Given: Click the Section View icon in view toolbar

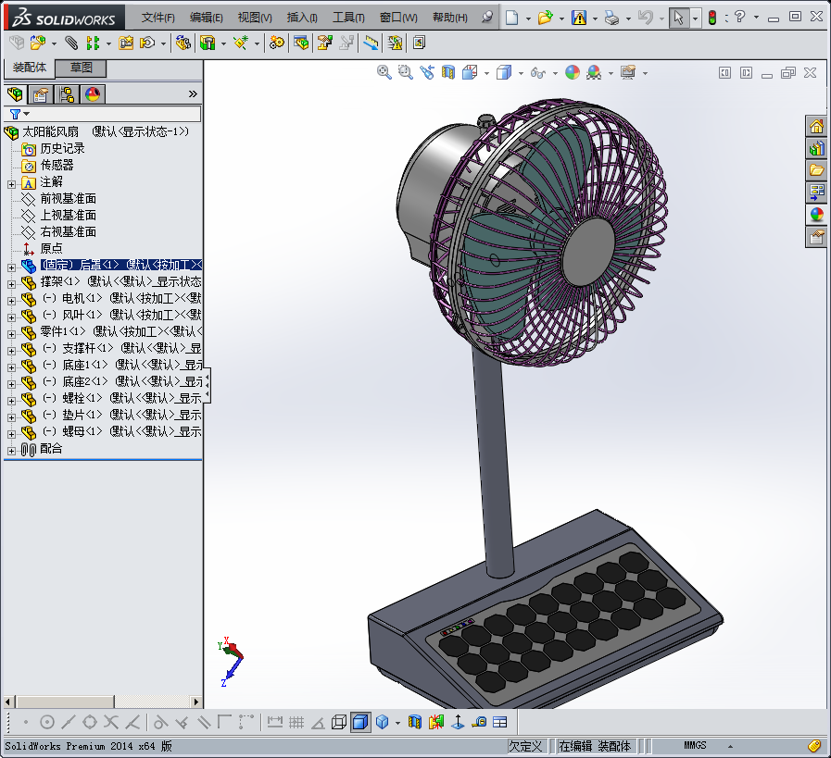Looking at the screenshot, I should click(448, 72).
